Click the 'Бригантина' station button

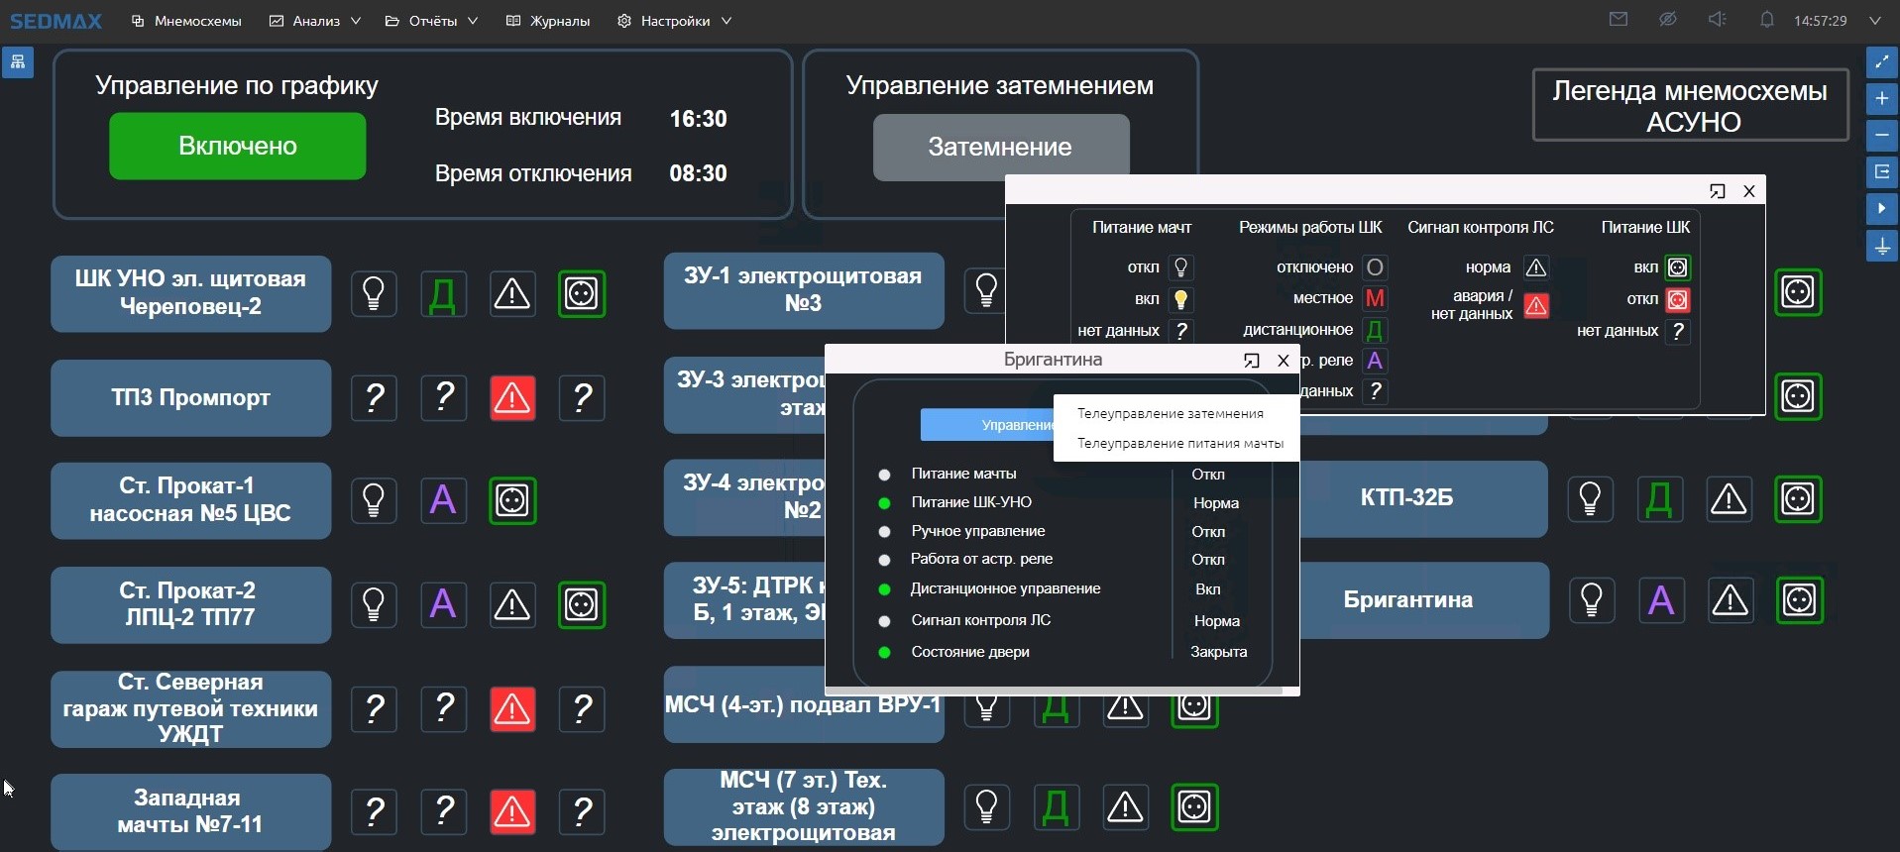tap(1407, 600)
